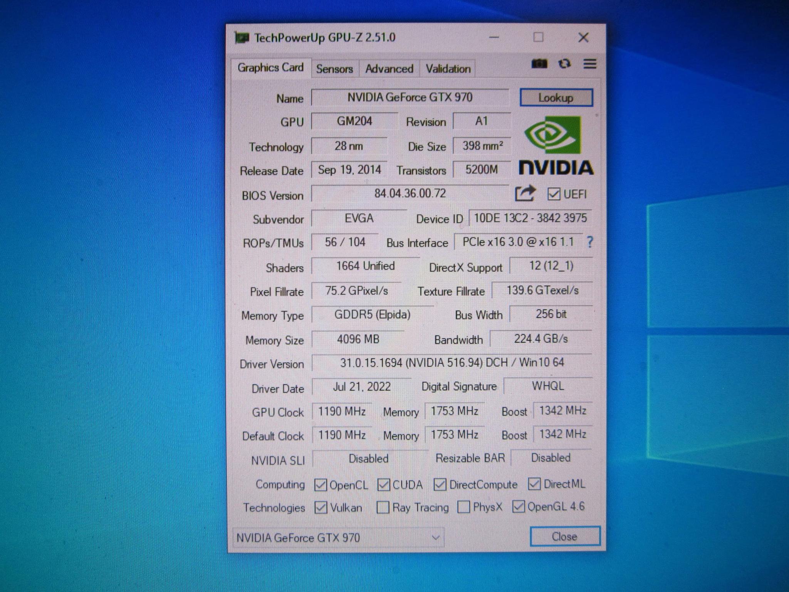Image resolution: width=789 pixels, height=592 pixels.
Task: Close GPU-Z with the title bar X
Action: (x=583, y=37)
